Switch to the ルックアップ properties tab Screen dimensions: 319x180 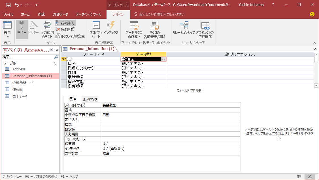[x=90, y=99]
